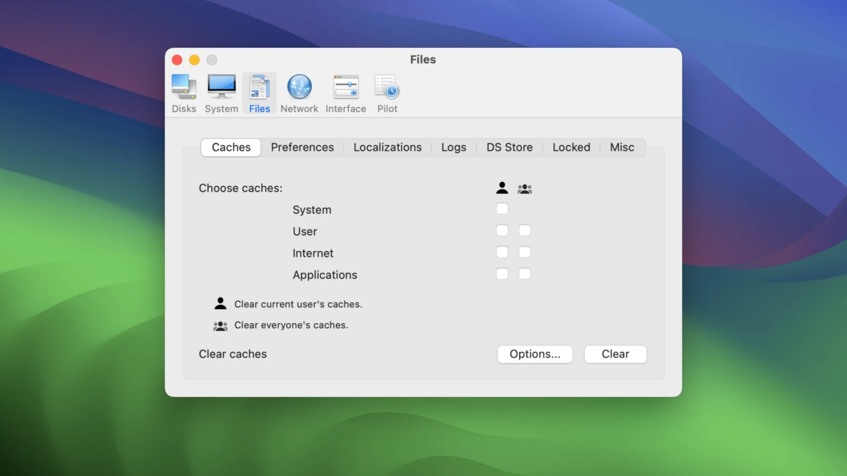This screenshot has height=476, width=847.
Task: Click the single-user column header icon
Action: coord(502,188)
